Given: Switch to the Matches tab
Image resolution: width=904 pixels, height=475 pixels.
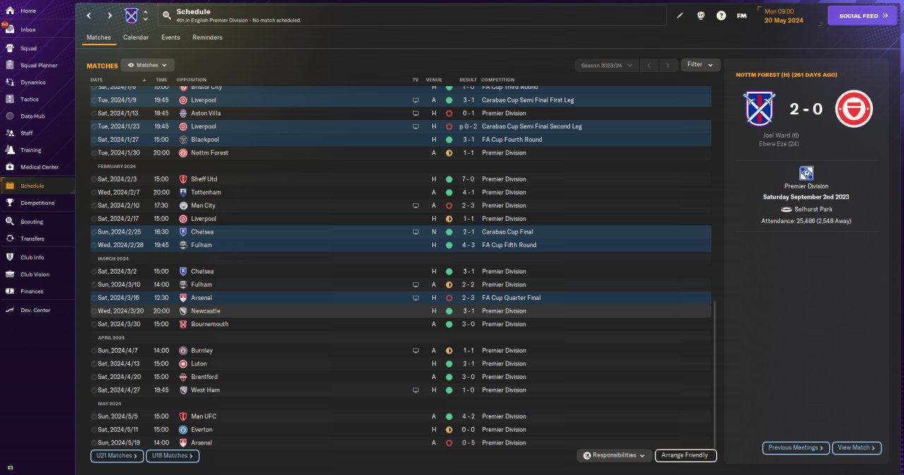Looking at the screenshot, I should (x=99, y=37).
